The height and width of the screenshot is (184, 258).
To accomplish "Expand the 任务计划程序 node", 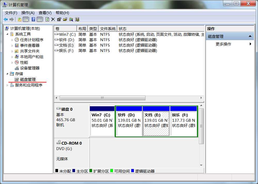I will [x=12, y=40].
